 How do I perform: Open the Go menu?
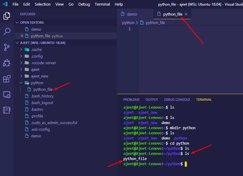point(71,4)
